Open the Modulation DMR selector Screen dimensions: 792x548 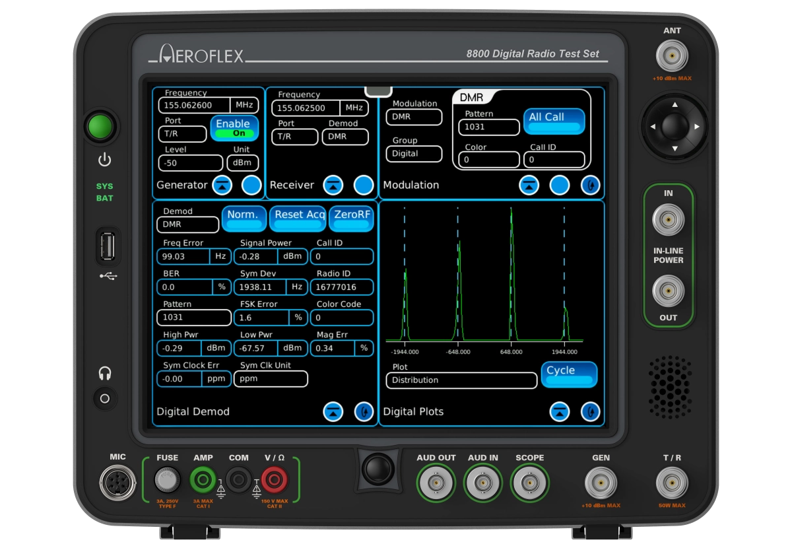414,117
